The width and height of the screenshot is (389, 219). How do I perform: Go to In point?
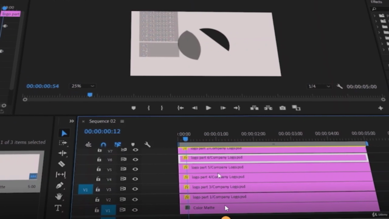point(181,108)
